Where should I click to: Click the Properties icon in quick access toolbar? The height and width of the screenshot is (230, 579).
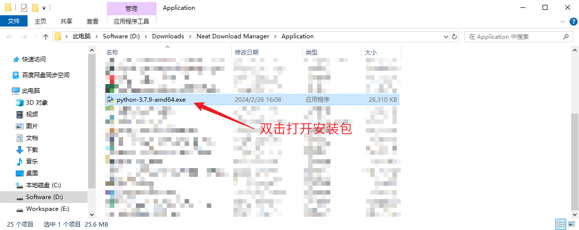(24, 8)
